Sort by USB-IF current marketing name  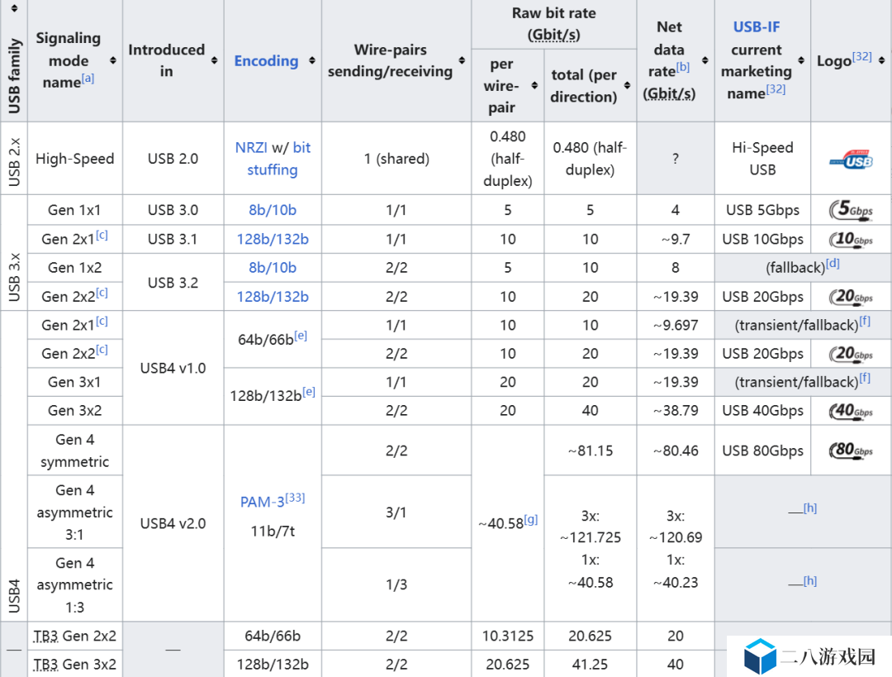coord(801,60)
